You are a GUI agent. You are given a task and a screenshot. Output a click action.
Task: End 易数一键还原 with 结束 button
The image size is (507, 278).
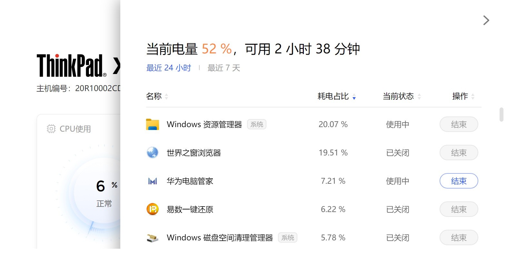tap(459, 209)
